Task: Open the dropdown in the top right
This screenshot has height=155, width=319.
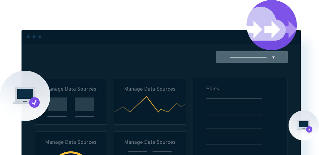Action: 252,57
